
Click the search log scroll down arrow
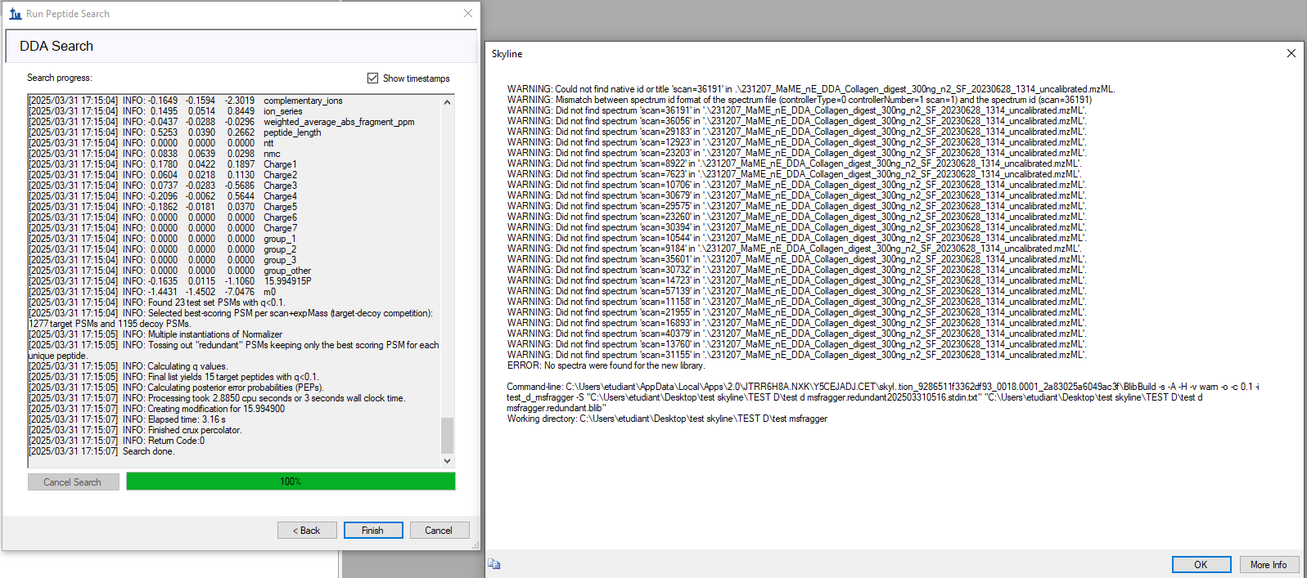(x=447, y=461)
